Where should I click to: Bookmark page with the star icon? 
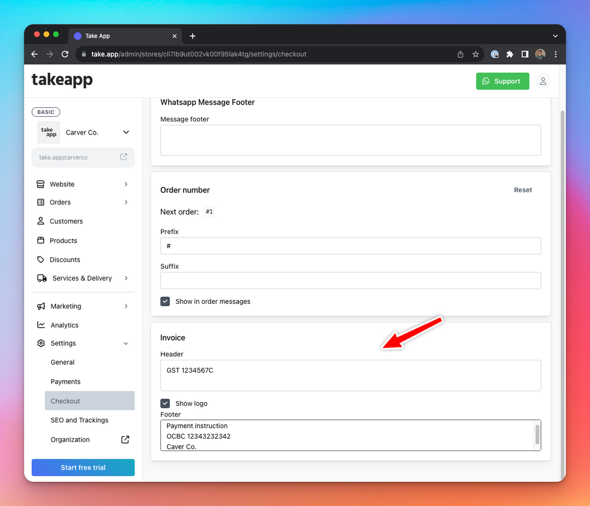click(x=476, y=54)
